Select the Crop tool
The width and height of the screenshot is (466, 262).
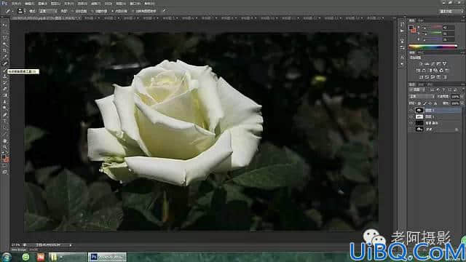(4, 50)
